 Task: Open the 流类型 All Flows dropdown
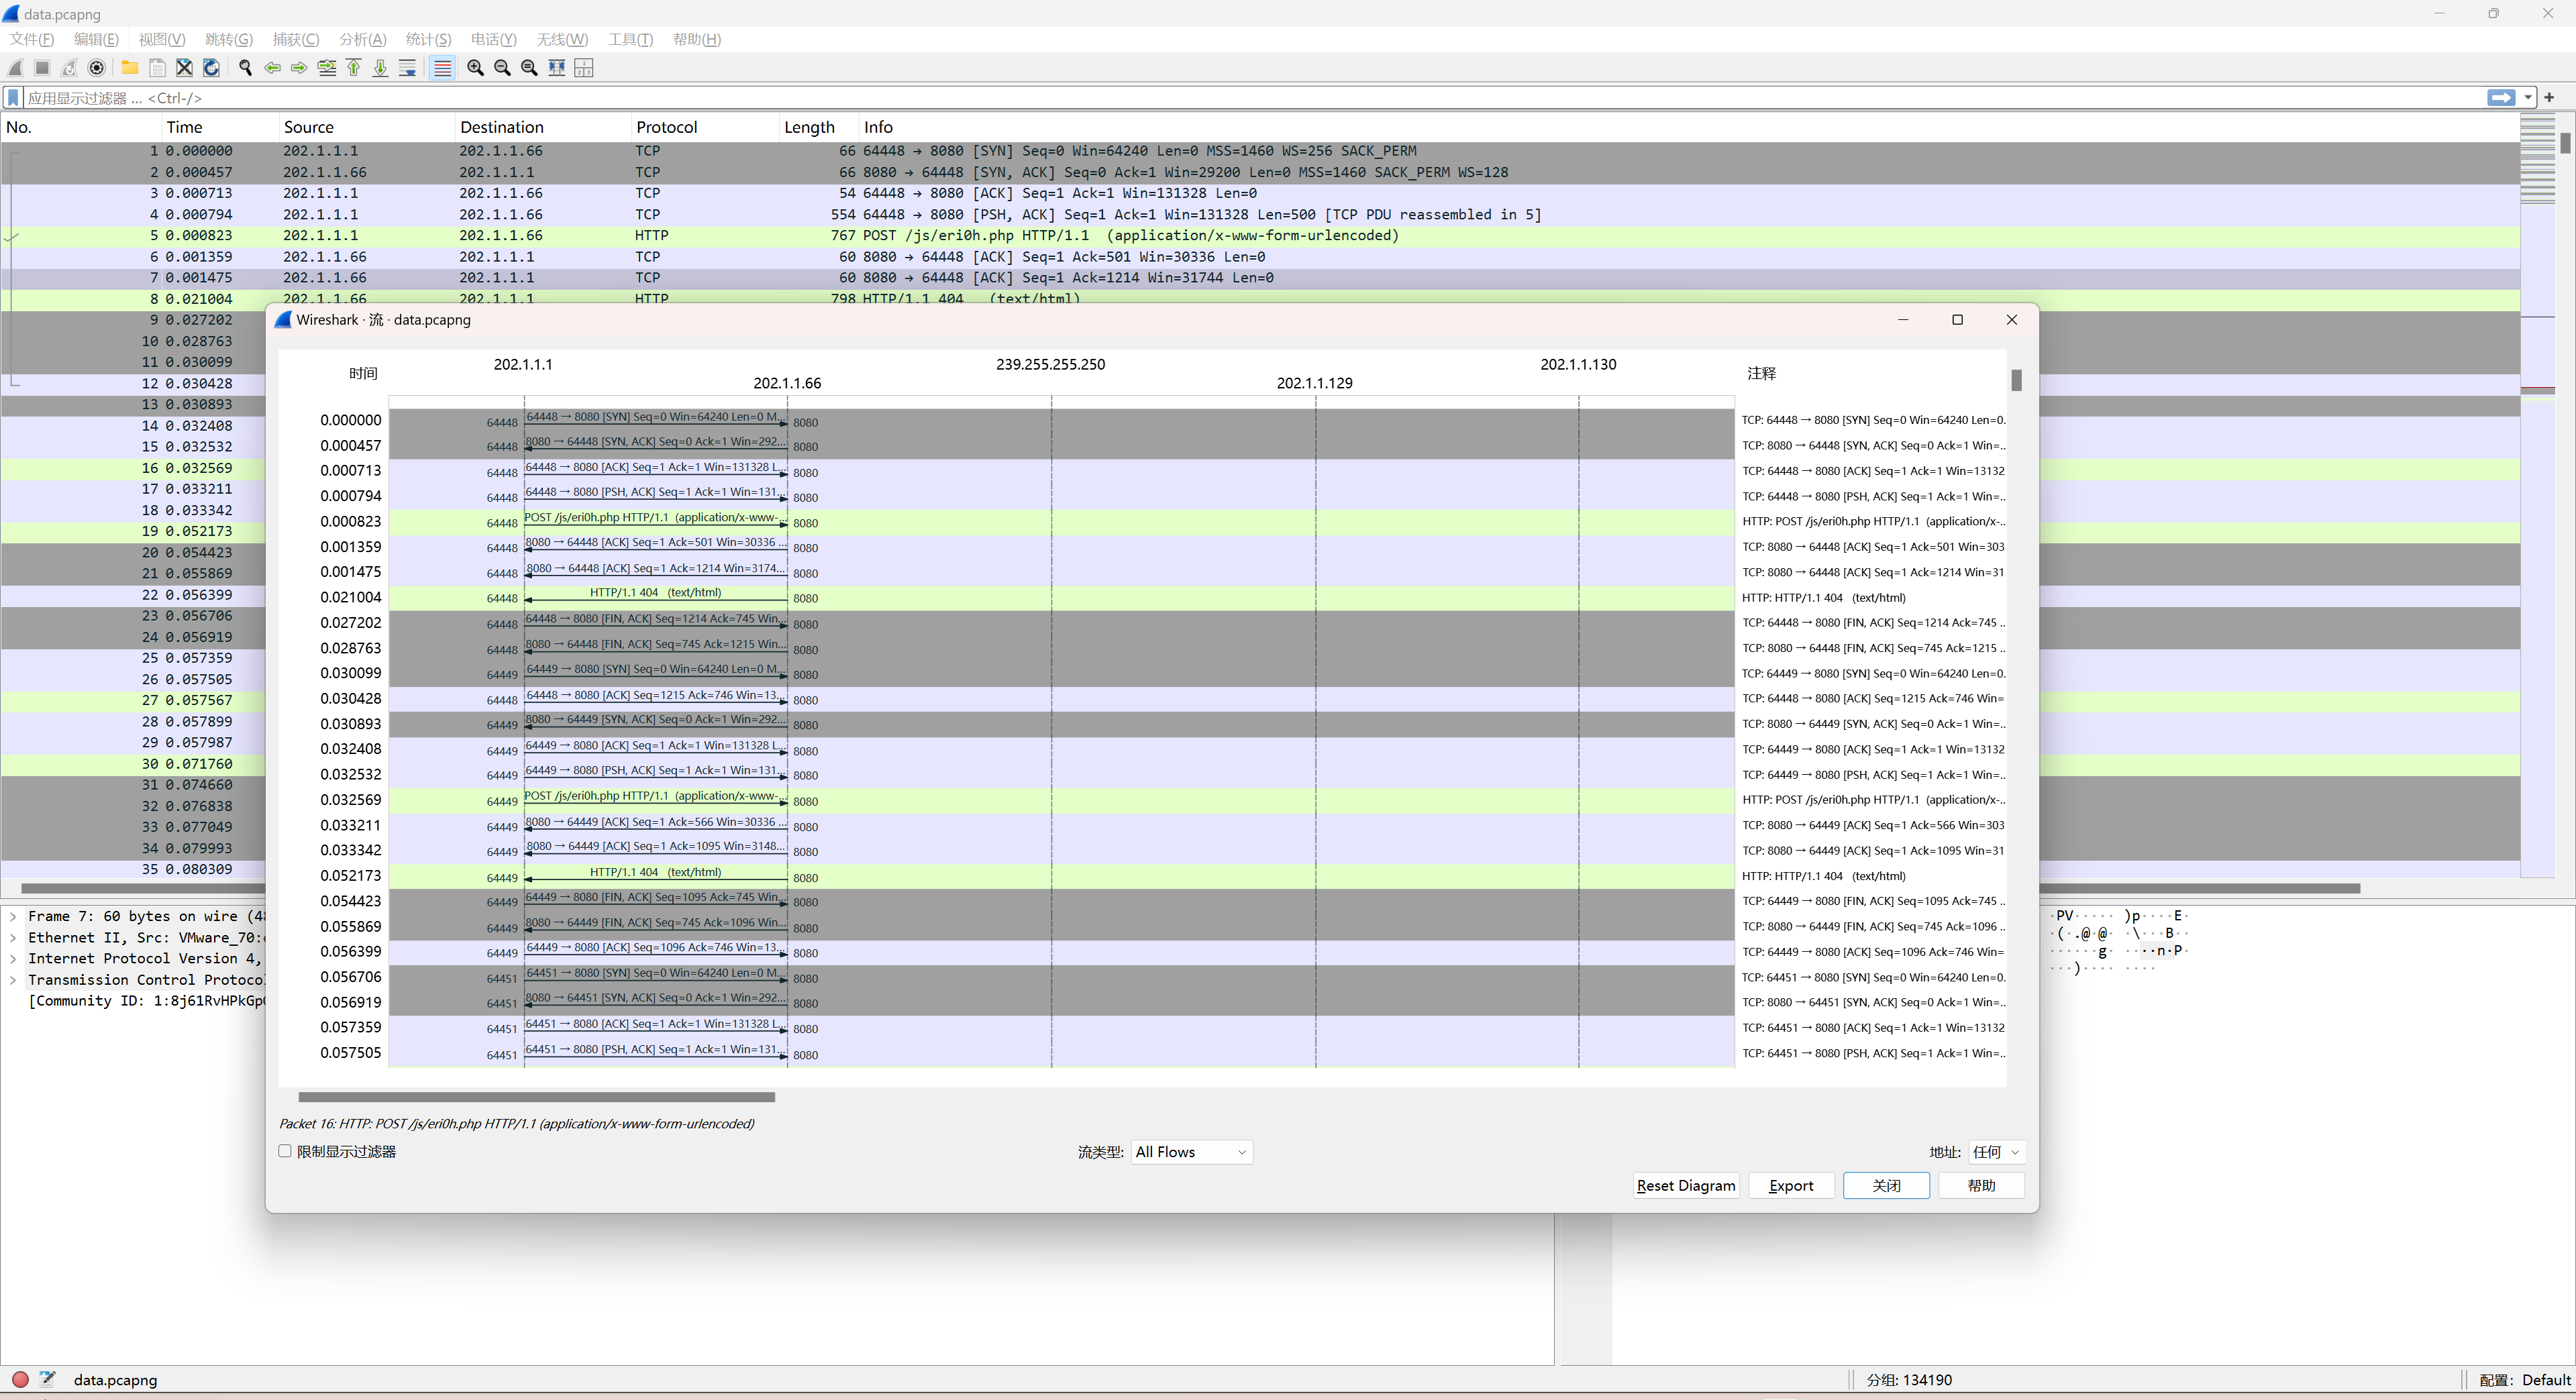click(1191, 1152)
